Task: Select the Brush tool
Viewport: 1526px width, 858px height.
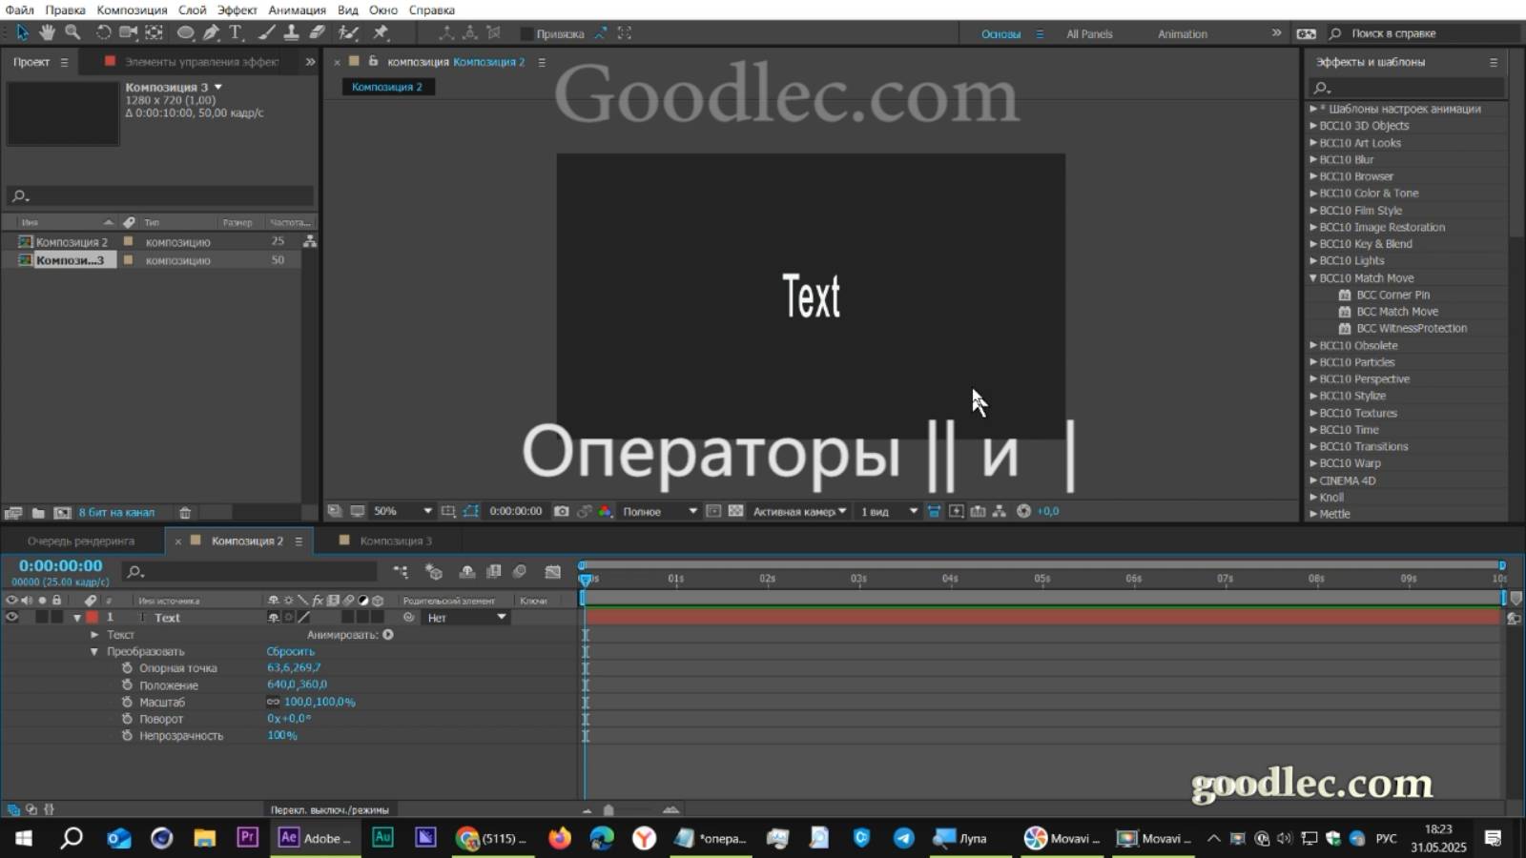Action: (x=266, y=32)
